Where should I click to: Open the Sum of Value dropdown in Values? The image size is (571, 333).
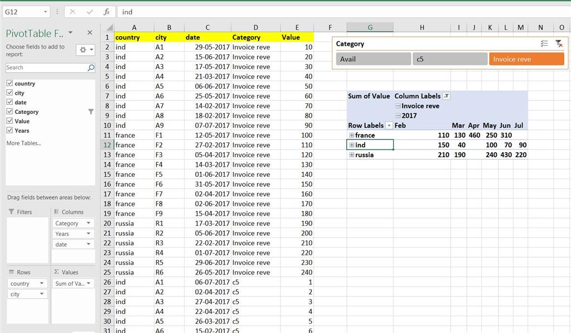(x=89, y=283)
